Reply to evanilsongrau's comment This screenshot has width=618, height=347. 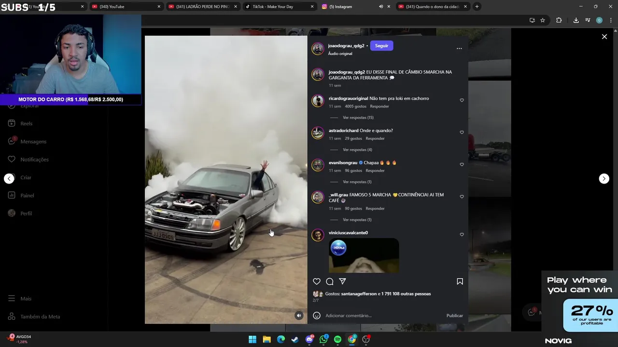coord(375,171)
